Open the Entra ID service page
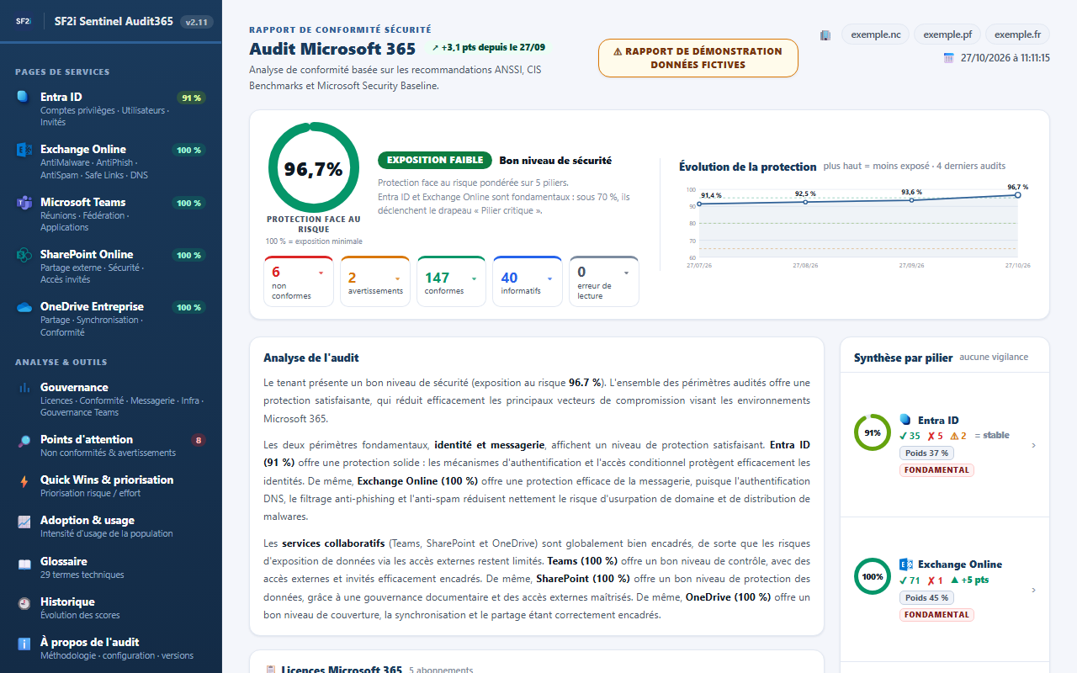The height and width of the screenshot is (673, 1077). click(x=110, y=109)
